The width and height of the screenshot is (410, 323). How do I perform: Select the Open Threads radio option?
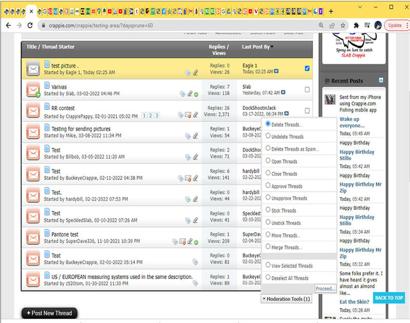[x=268, y=160]
